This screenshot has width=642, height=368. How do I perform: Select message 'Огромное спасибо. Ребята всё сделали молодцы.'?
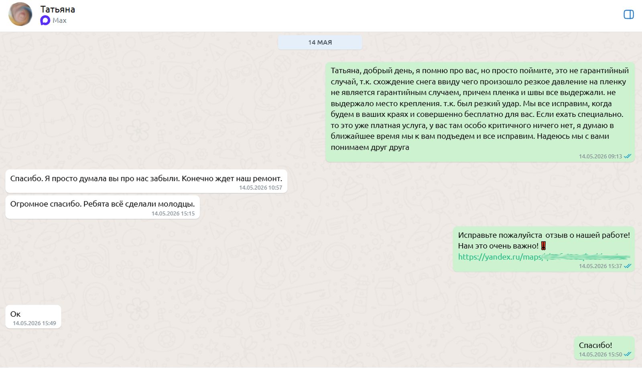pos(102,207)
